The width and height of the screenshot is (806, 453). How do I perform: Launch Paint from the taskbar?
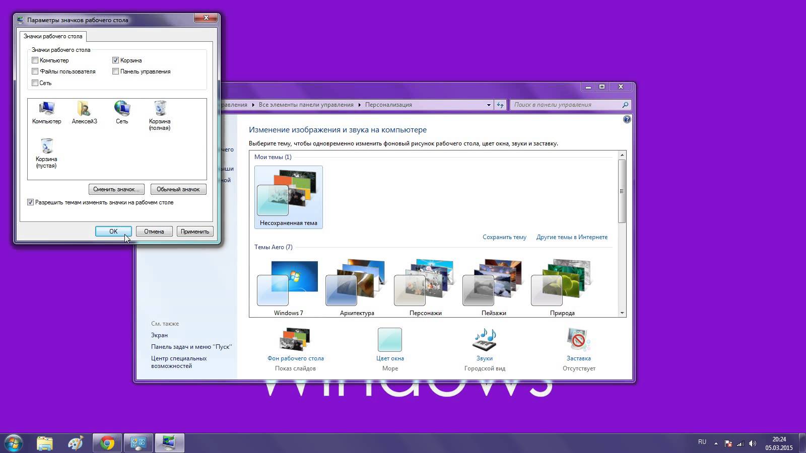[x=76, y=443]
